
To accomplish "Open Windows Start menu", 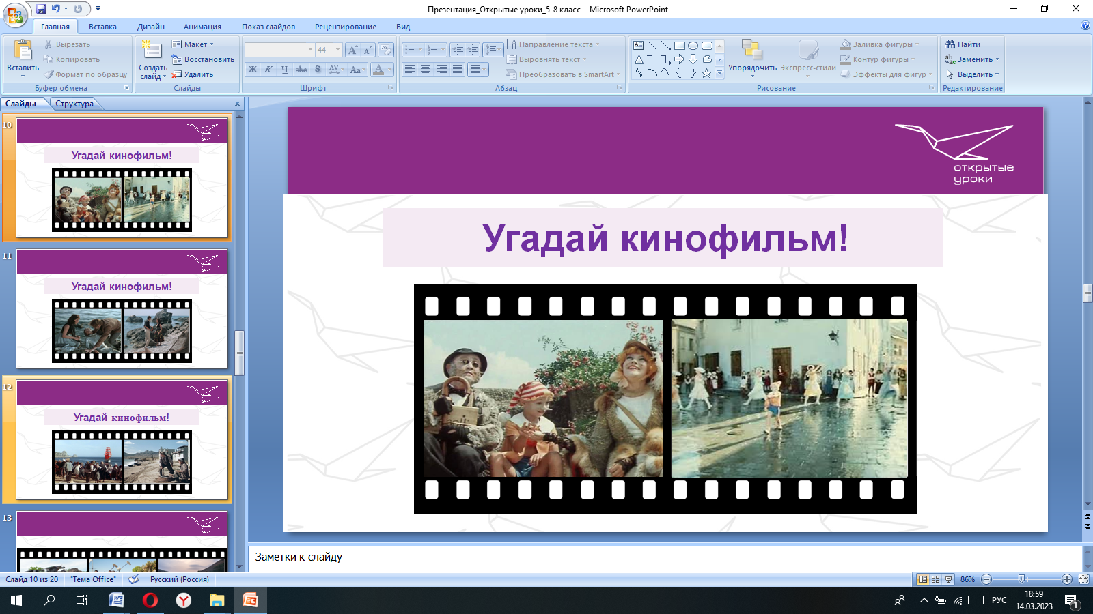I will 16,600.
